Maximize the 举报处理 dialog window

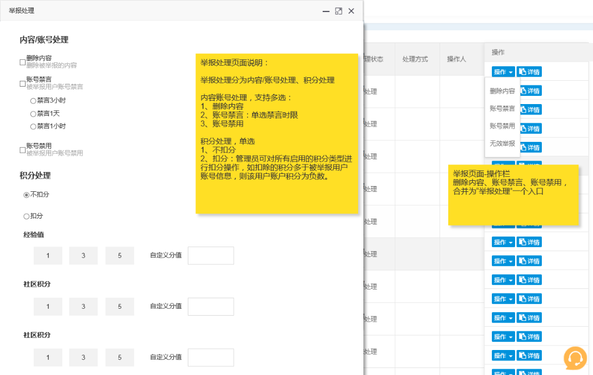(338, 11)
